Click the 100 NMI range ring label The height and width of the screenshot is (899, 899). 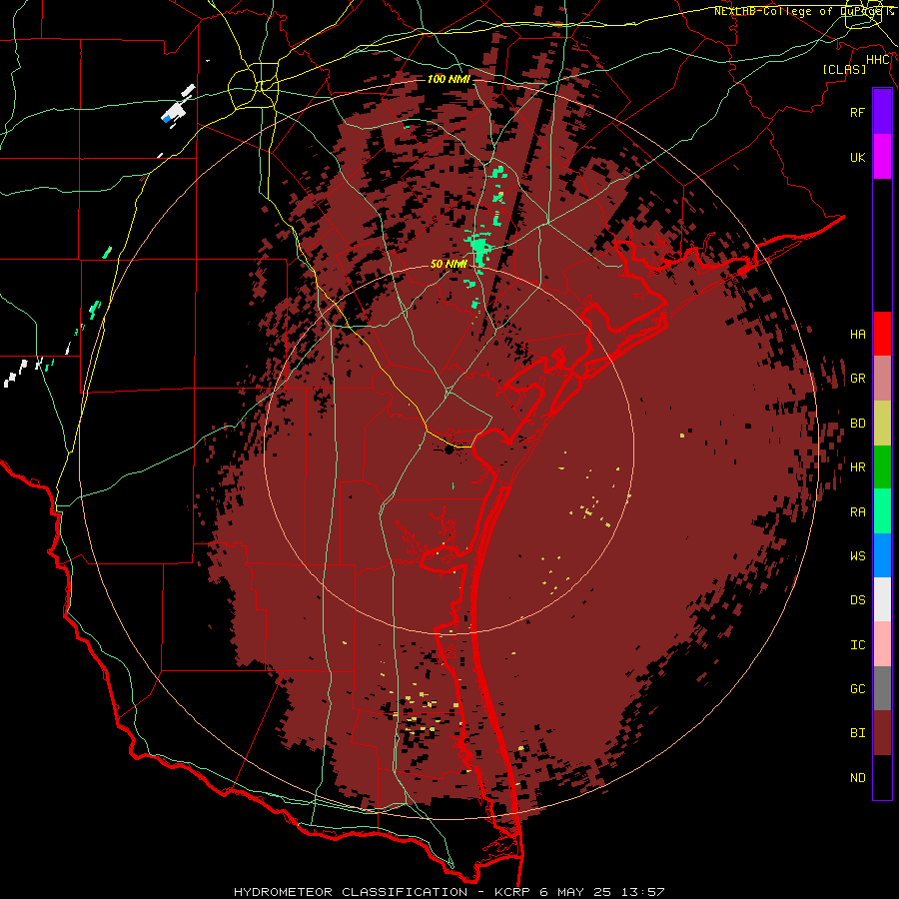click(449, 79)
